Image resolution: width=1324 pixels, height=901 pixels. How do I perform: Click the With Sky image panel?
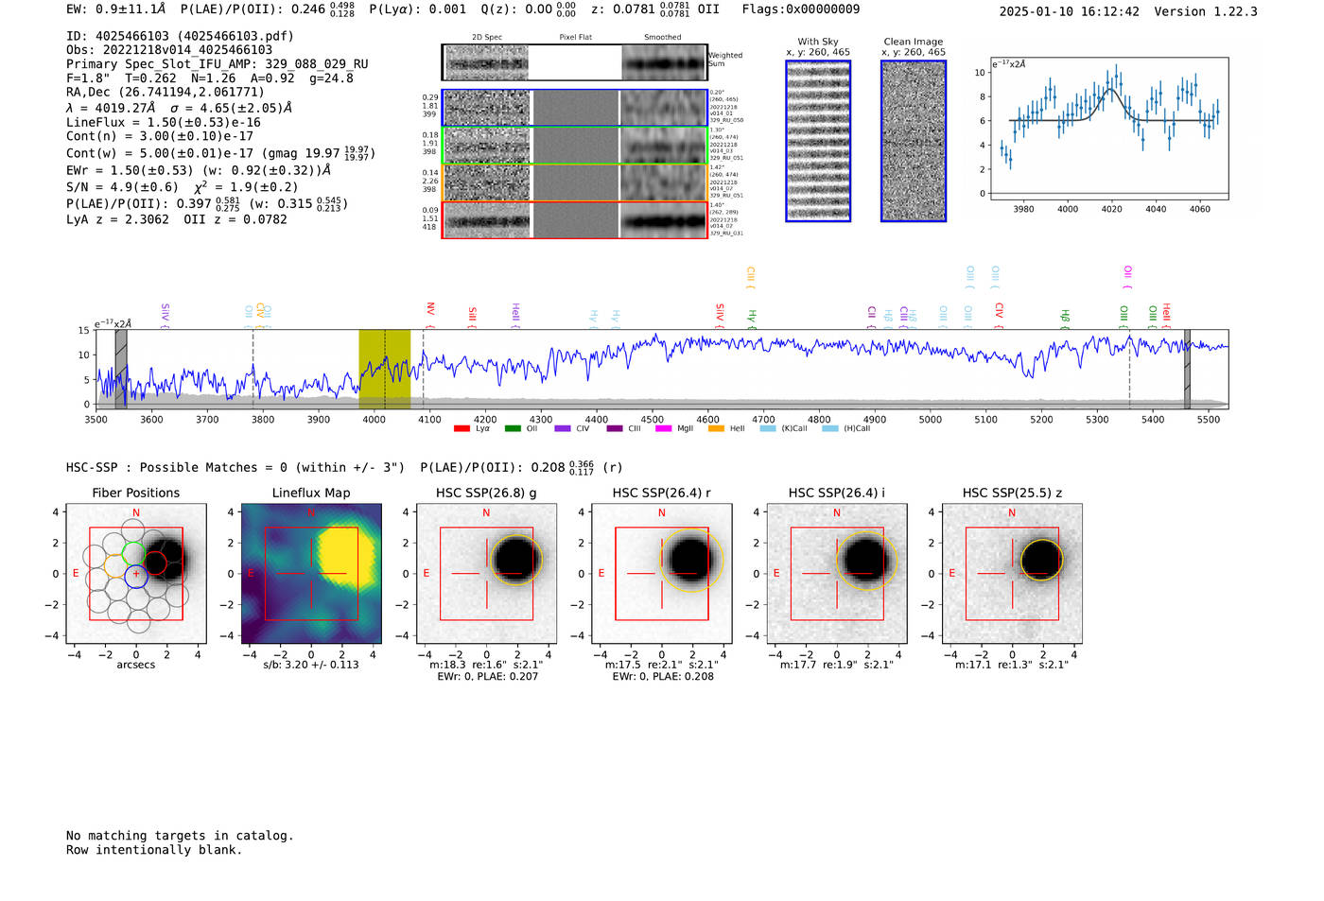[x=818, y=141]
